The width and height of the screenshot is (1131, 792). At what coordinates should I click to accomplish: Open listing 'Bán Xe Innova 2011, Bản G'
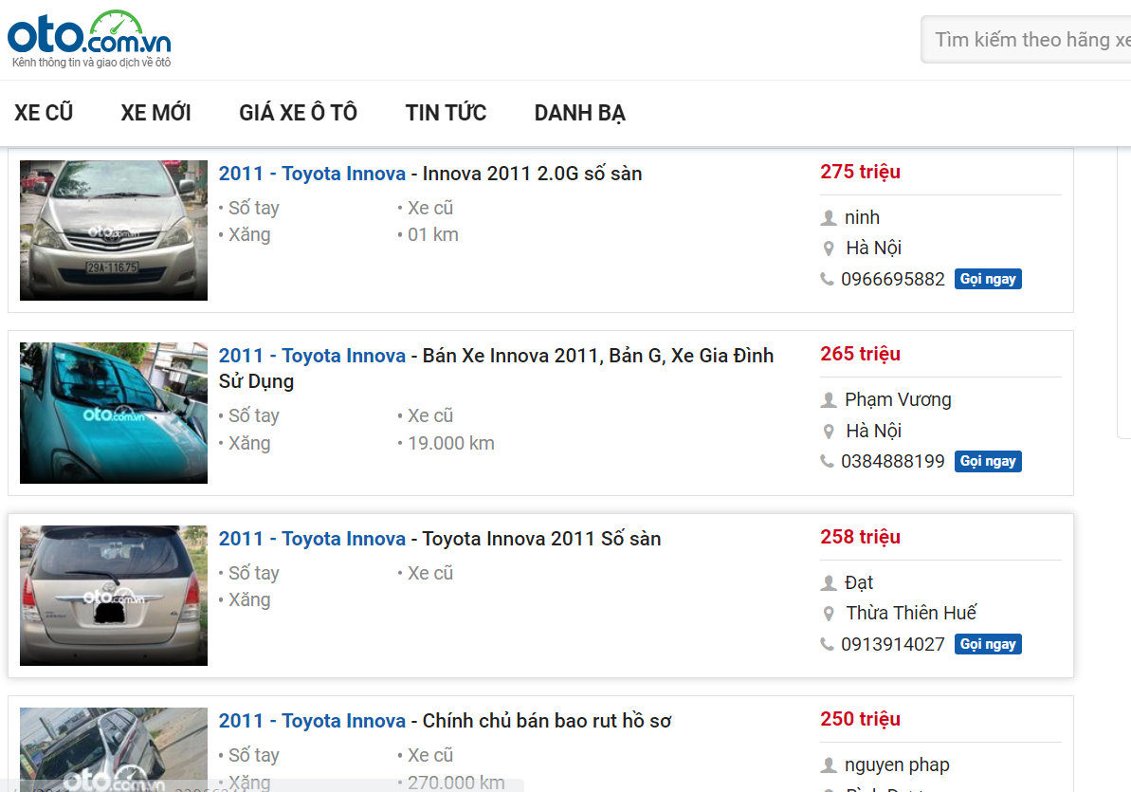tap(496, 367)
